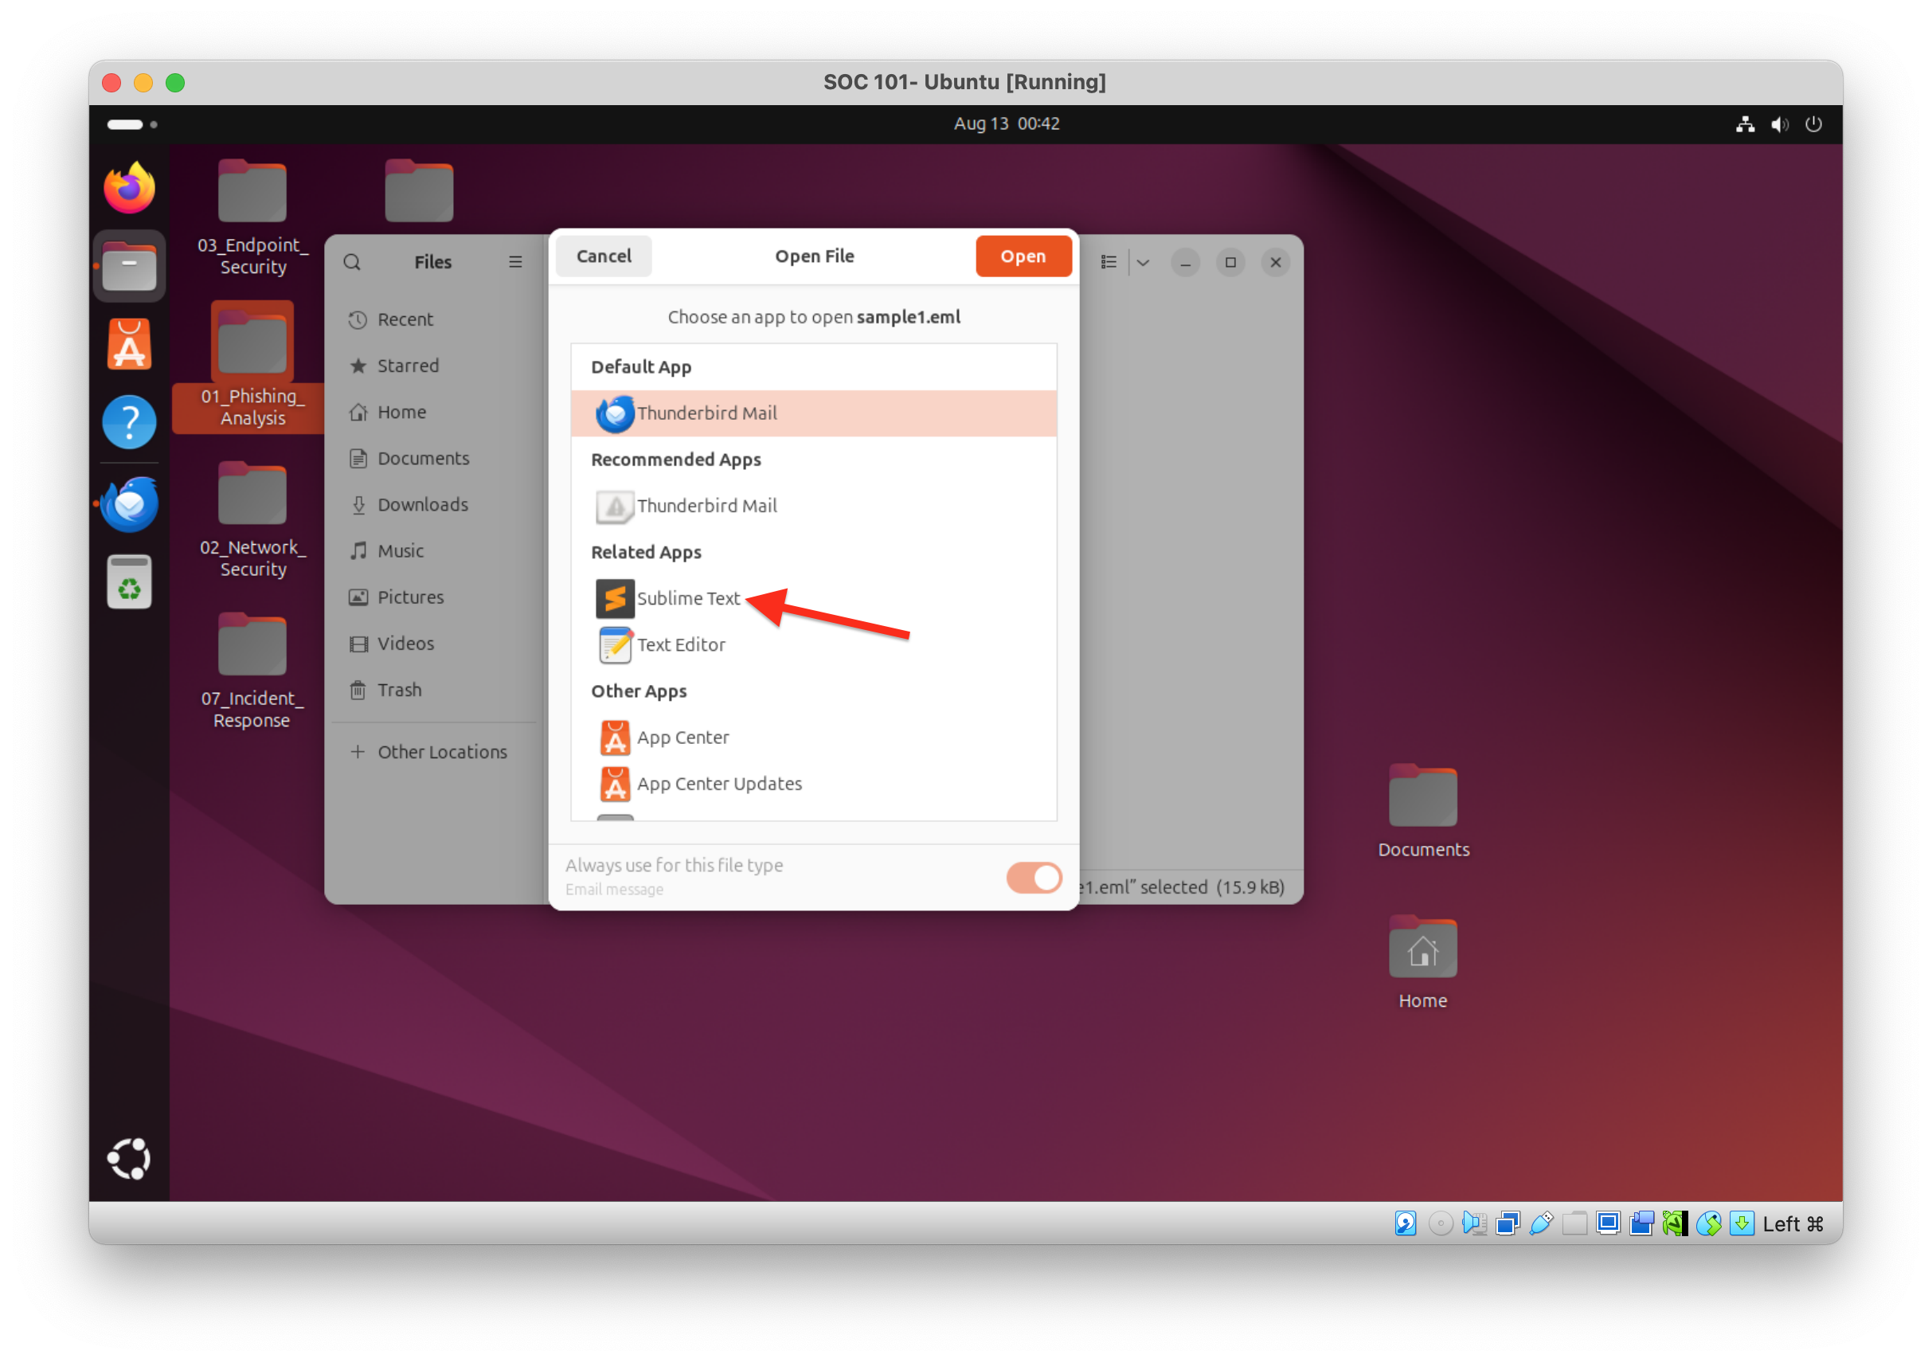Click the VirtualBox display status icon
Image resolution: width=1932 pixels, height=1362 pixels.
(x=1608, y=1223)
